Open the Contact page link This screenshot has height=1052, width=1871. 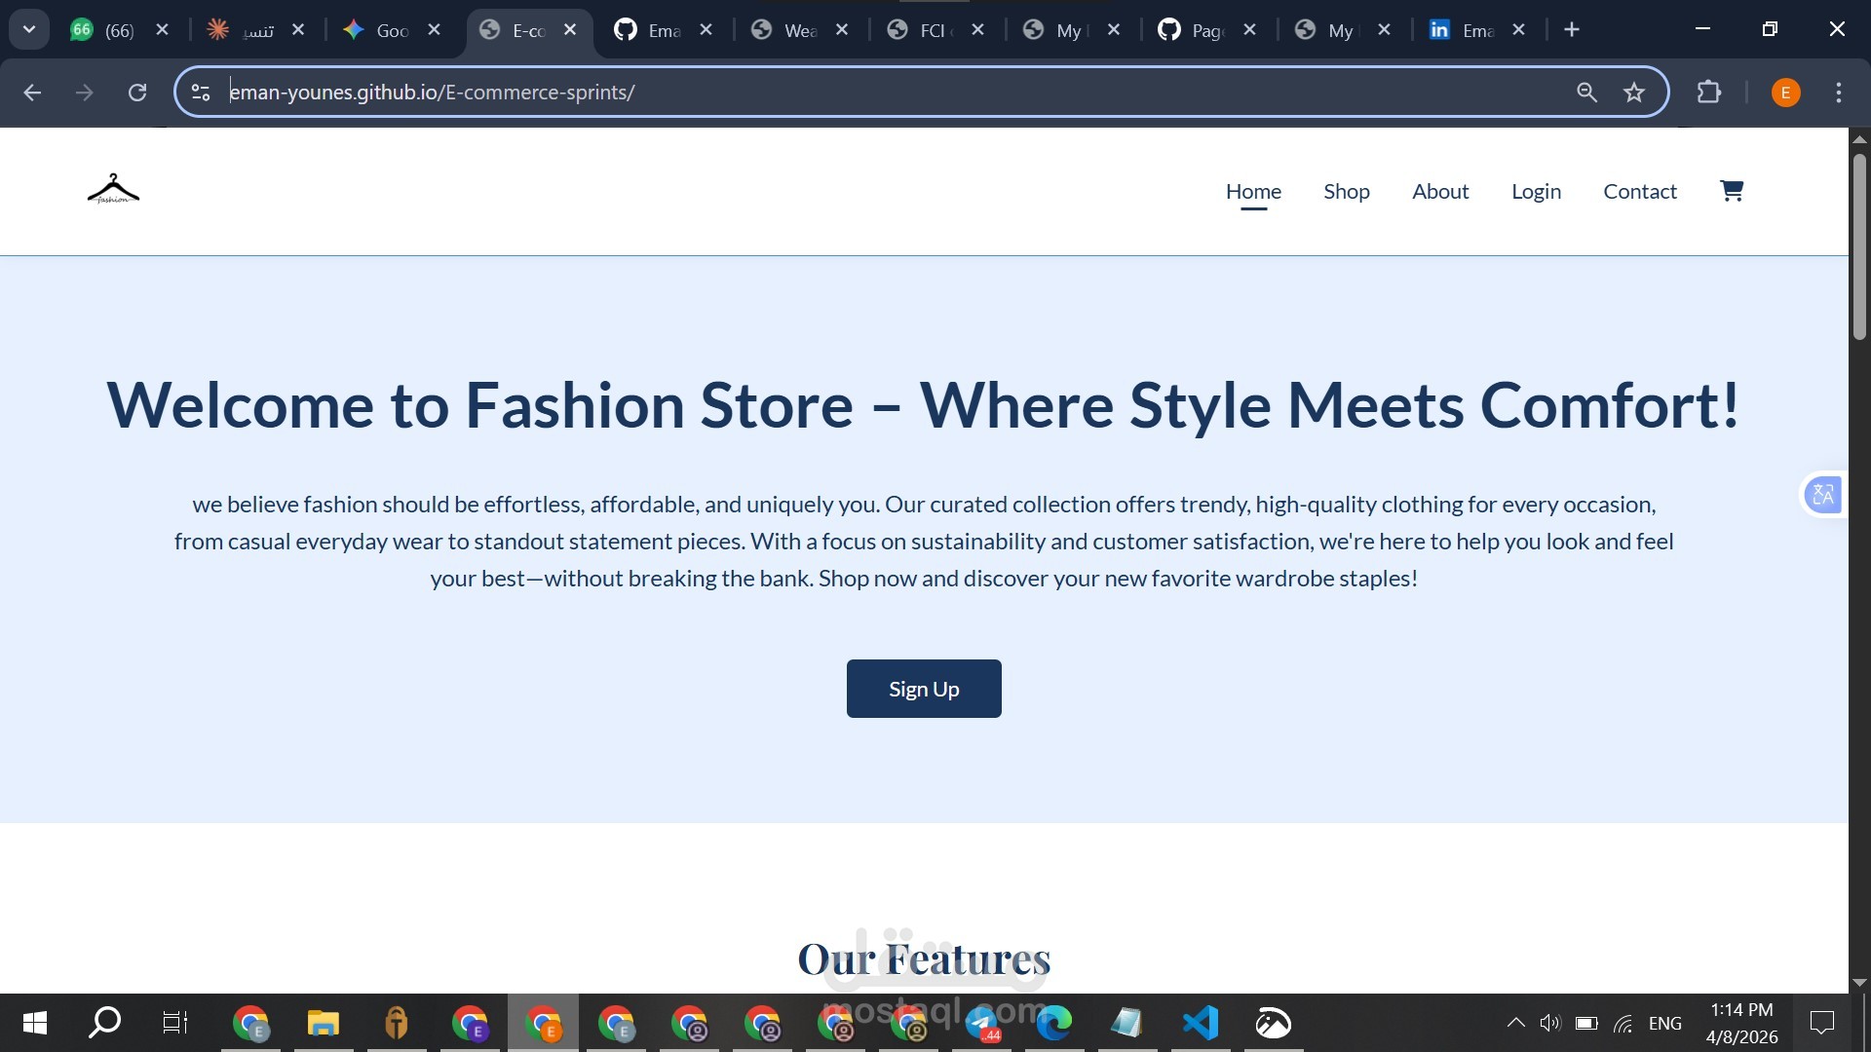pyautogui.click(x=1639, y=192)
